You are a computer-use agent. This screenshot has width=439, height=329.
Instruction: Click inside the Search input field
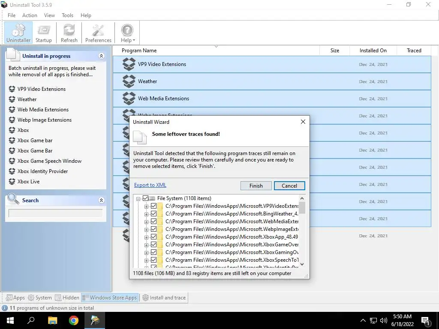[55, 213]
